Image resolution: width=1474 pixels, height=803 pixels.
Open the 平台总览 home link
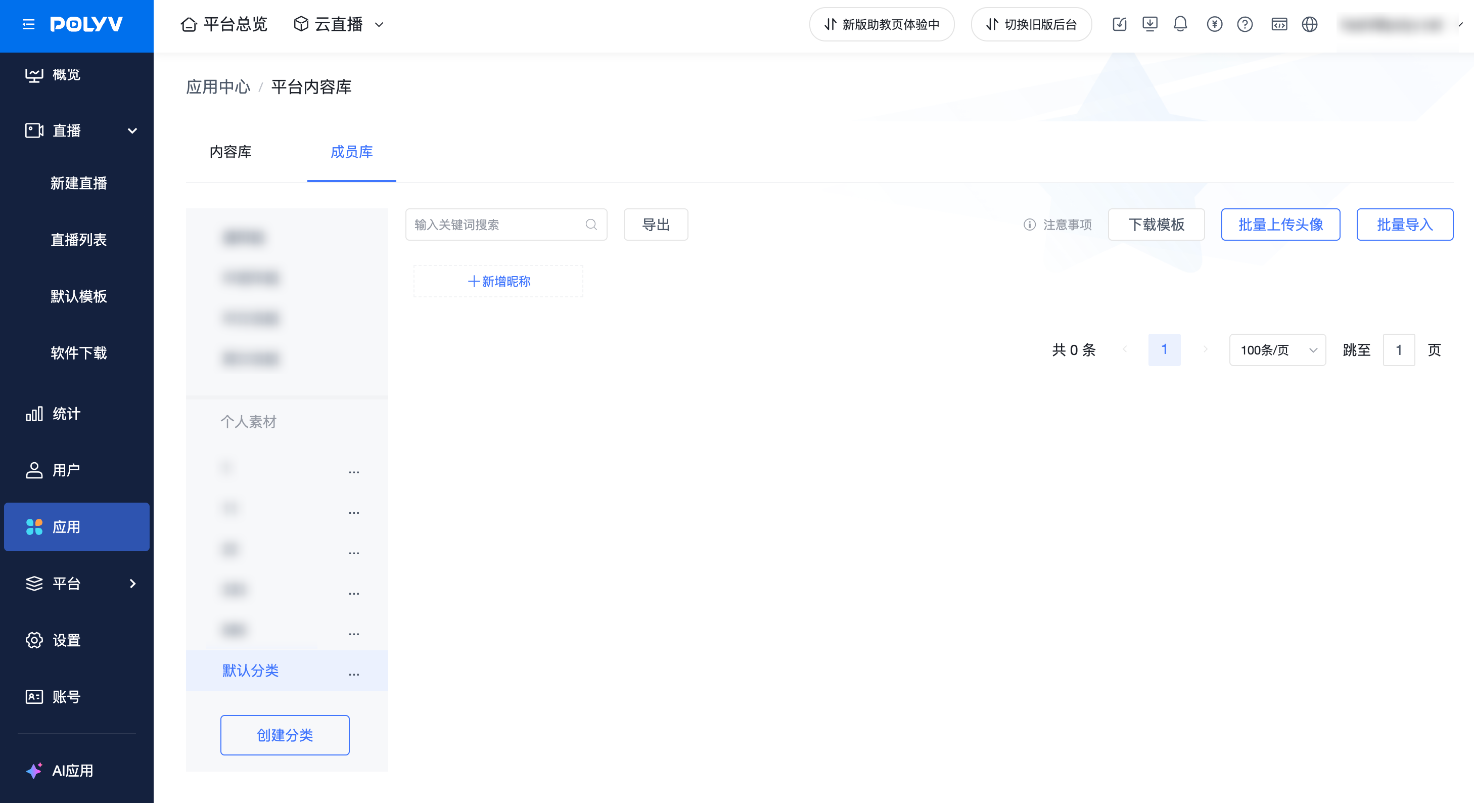[x=224, y=25]
